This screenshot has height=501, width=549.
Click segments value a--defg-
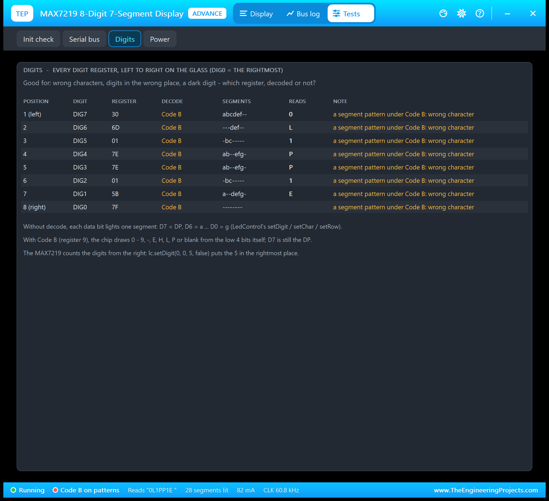[234, 194]
